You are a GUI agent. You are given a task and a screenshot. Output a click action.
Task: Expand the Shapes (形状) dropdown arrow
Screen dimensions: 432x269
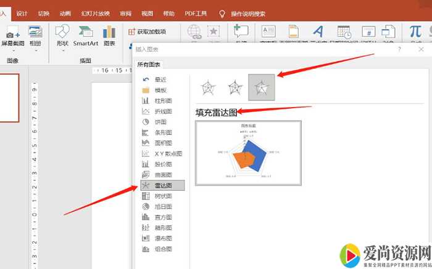point(62,50)
